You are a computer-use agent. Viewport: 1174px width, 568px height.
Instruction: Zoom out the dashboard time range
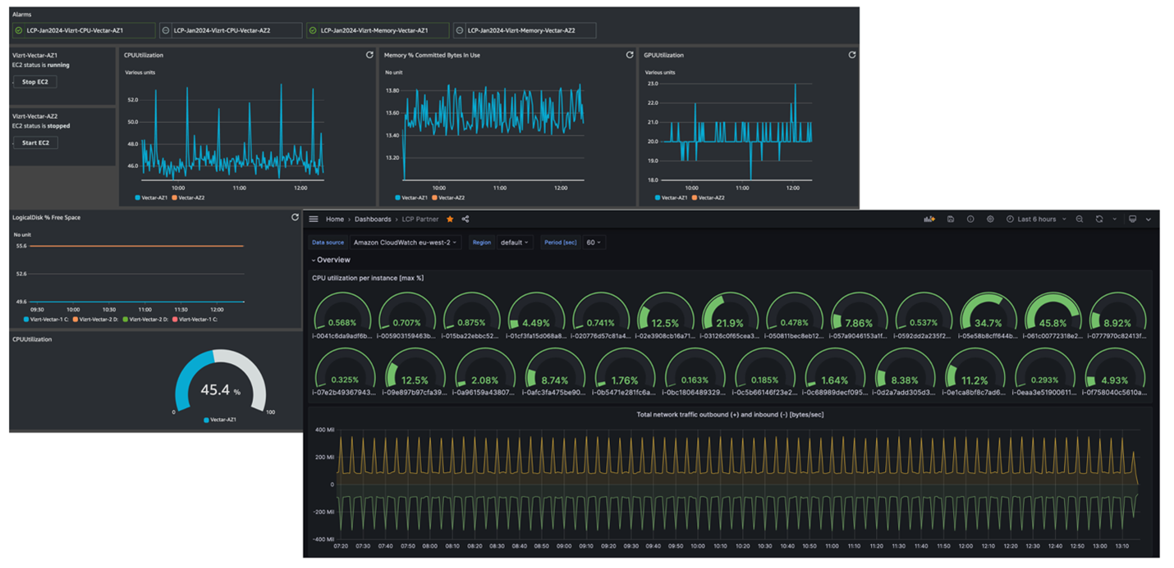[1080, 219]
